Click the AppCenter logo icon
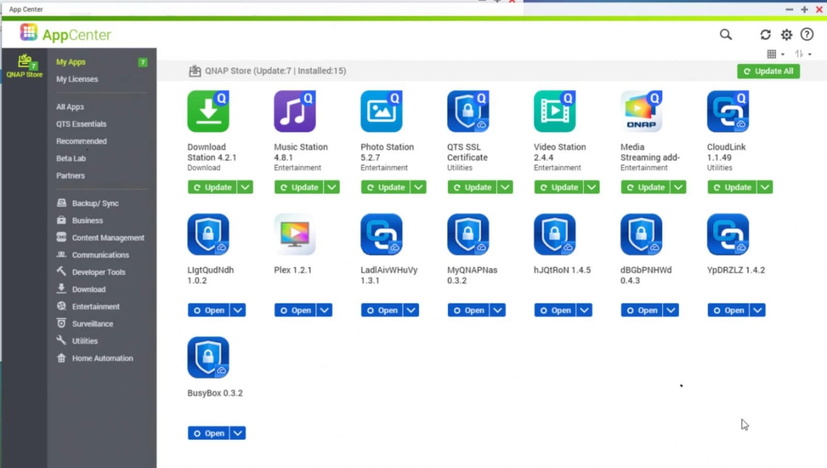The image size is (827, 468). (x=29, y=32)
